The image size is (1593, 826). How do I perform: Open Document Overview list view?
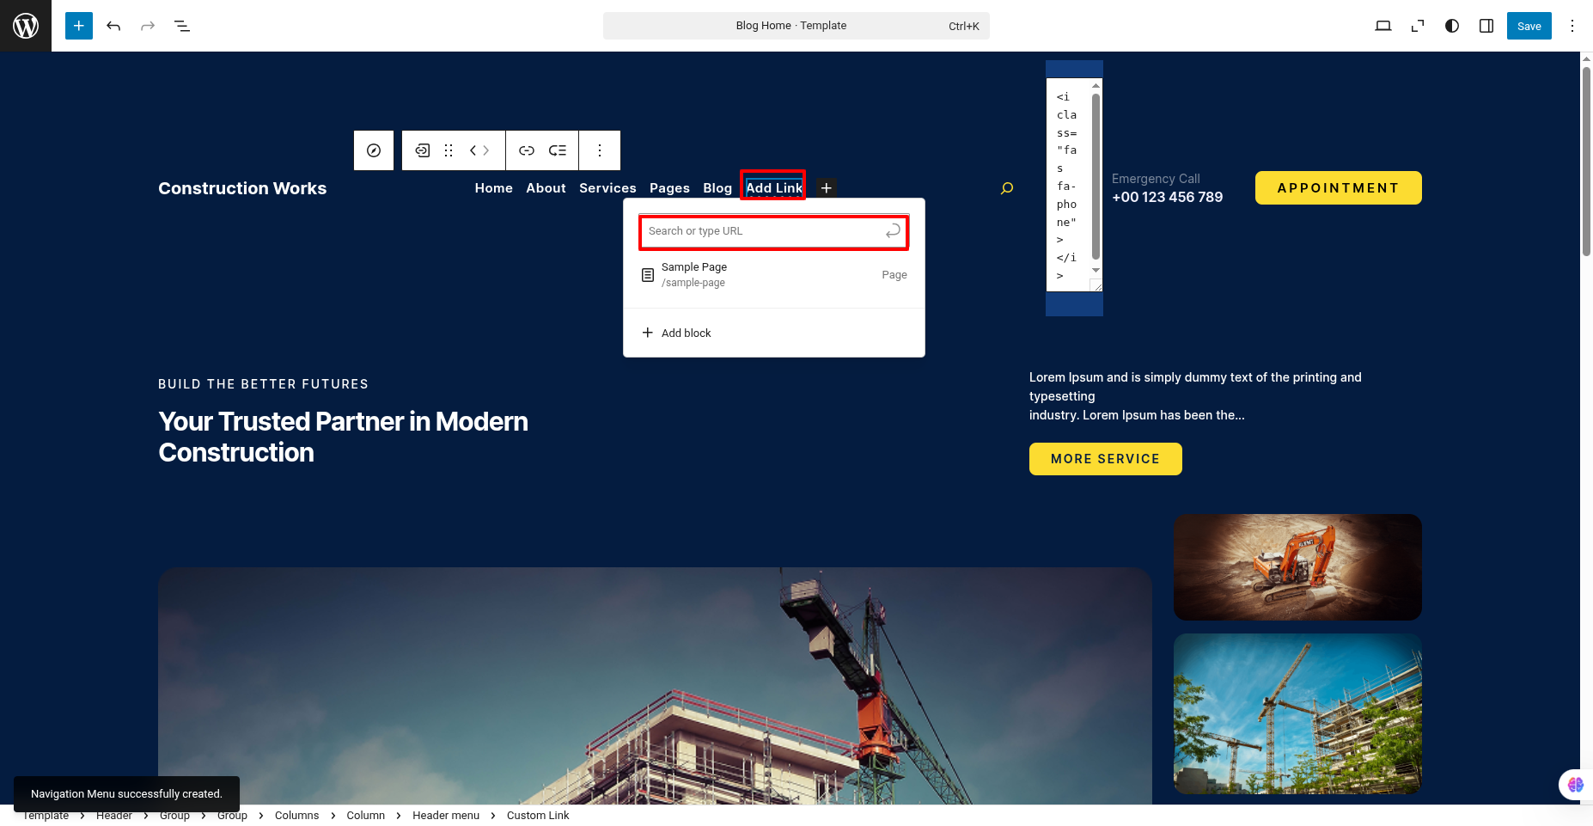click(182, 26)
